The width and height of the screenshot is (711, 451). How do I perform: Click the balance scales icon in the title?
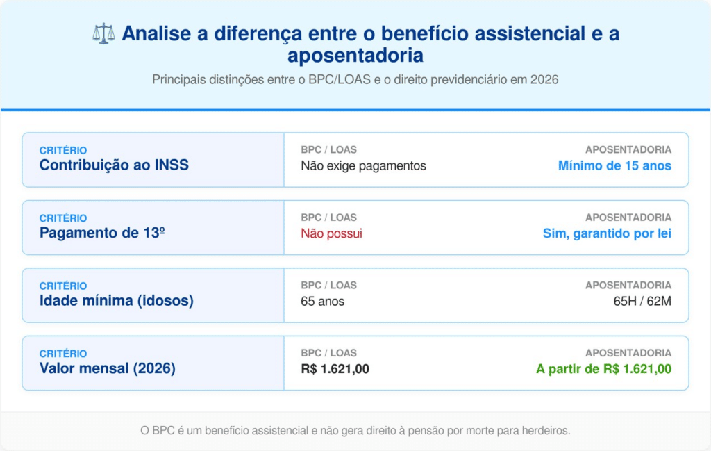103,33
